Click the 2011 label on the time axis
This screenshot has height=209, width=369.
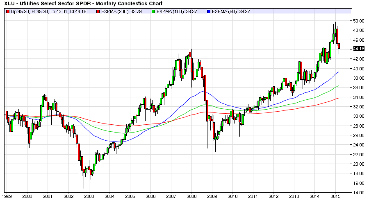(x=253, y=196)
